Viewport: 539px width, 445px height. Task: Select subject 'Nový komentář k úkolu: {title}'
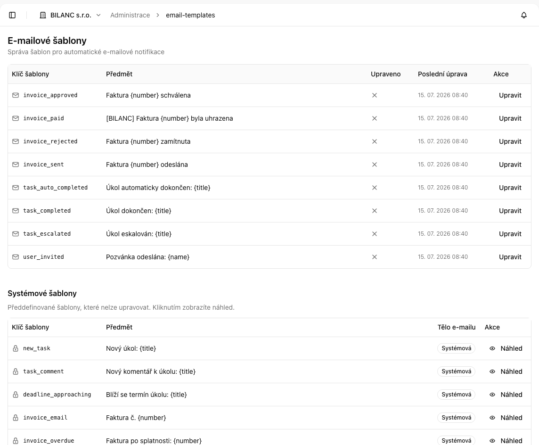click(x=151, y=371)
